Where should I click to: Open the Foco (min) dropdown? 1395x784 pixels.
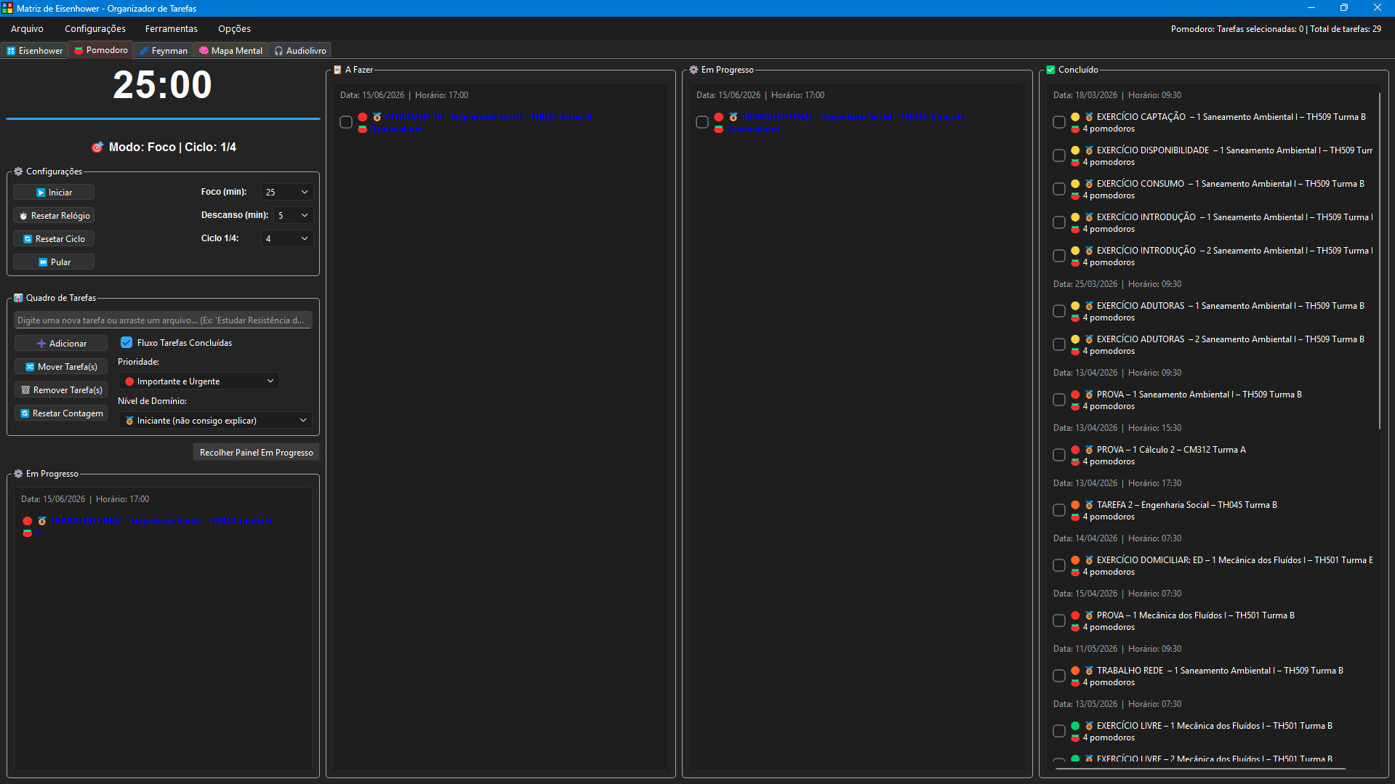point(287,192)
